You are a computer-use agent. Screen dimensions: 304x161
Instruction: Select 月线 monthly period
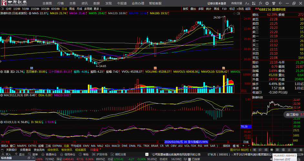[x=79, y=9]
